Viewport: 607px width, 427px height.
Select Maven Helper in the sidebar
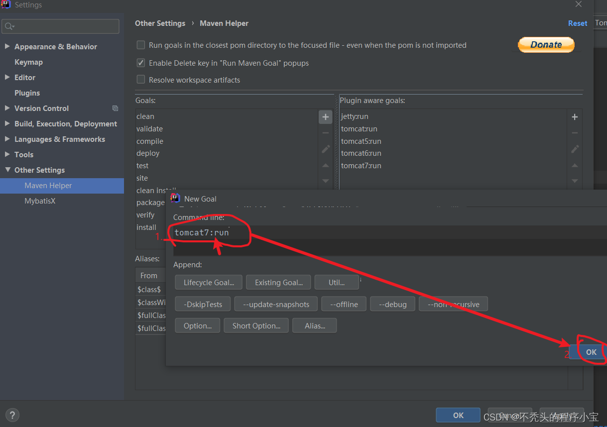click(62, 186)
